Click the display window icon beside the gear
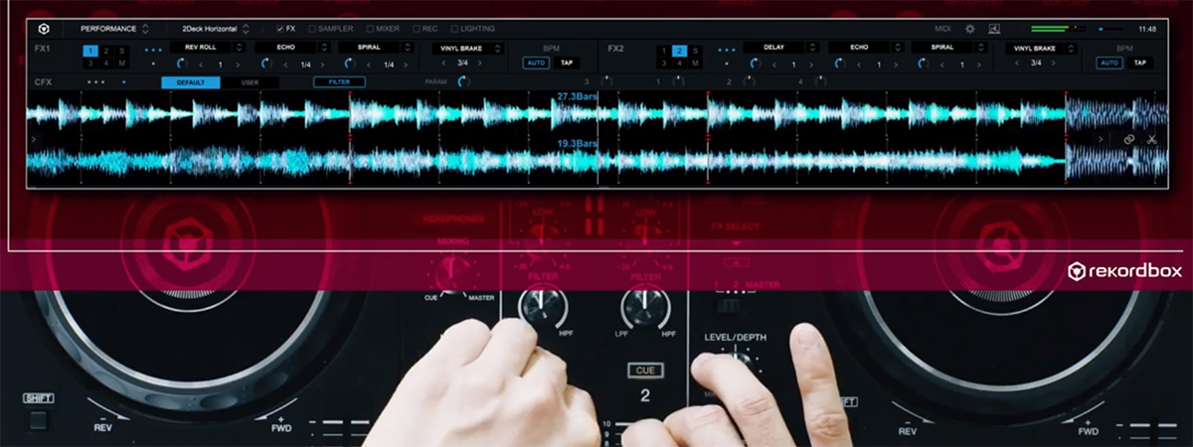Viewport: 1193px width, 447px height. [x=994, y=29]
